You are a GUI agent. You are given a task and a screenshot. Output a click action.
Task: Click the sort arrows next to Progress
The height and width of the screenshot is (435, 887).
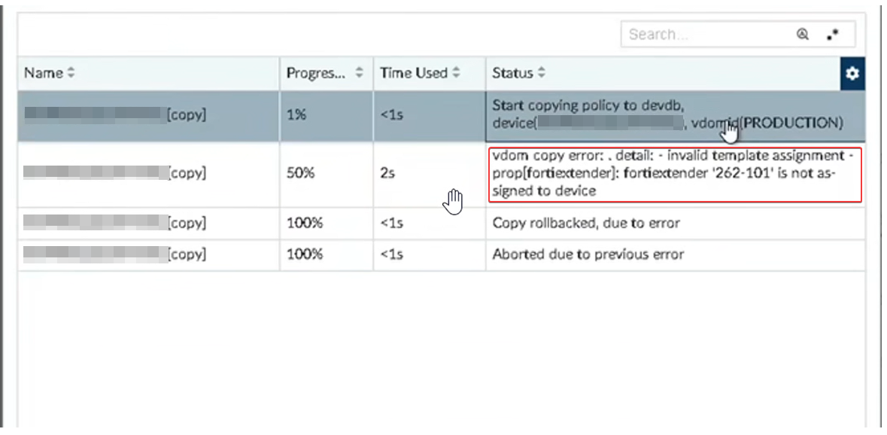(359, 73)
